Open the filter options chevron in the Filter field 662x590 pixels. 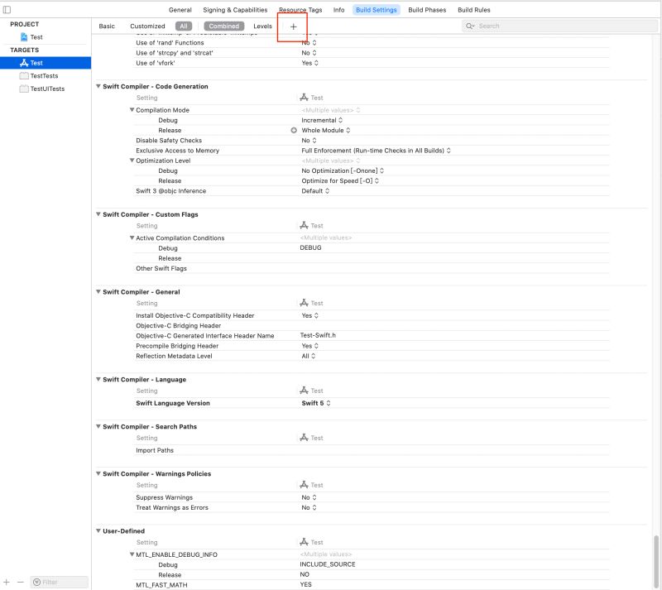click(35, 582)
